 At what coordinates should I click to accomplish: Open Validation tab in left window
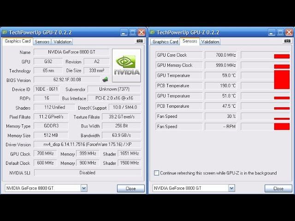coord(62,42)
